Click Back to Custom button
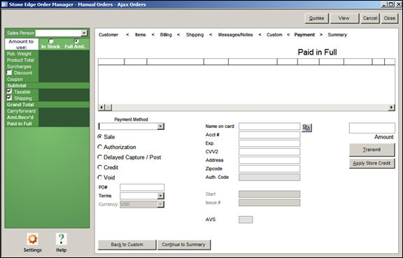The image size is (403, 258). click(x=127, y=245)
